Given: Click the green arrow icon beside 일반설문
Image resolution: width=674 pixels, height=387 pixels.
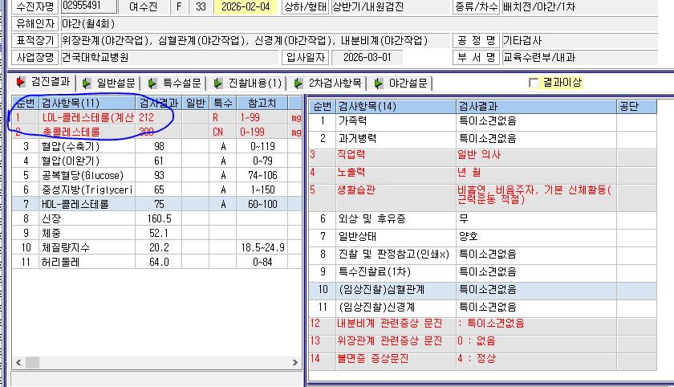Looking at the screenshot, I should pos(87,83).
